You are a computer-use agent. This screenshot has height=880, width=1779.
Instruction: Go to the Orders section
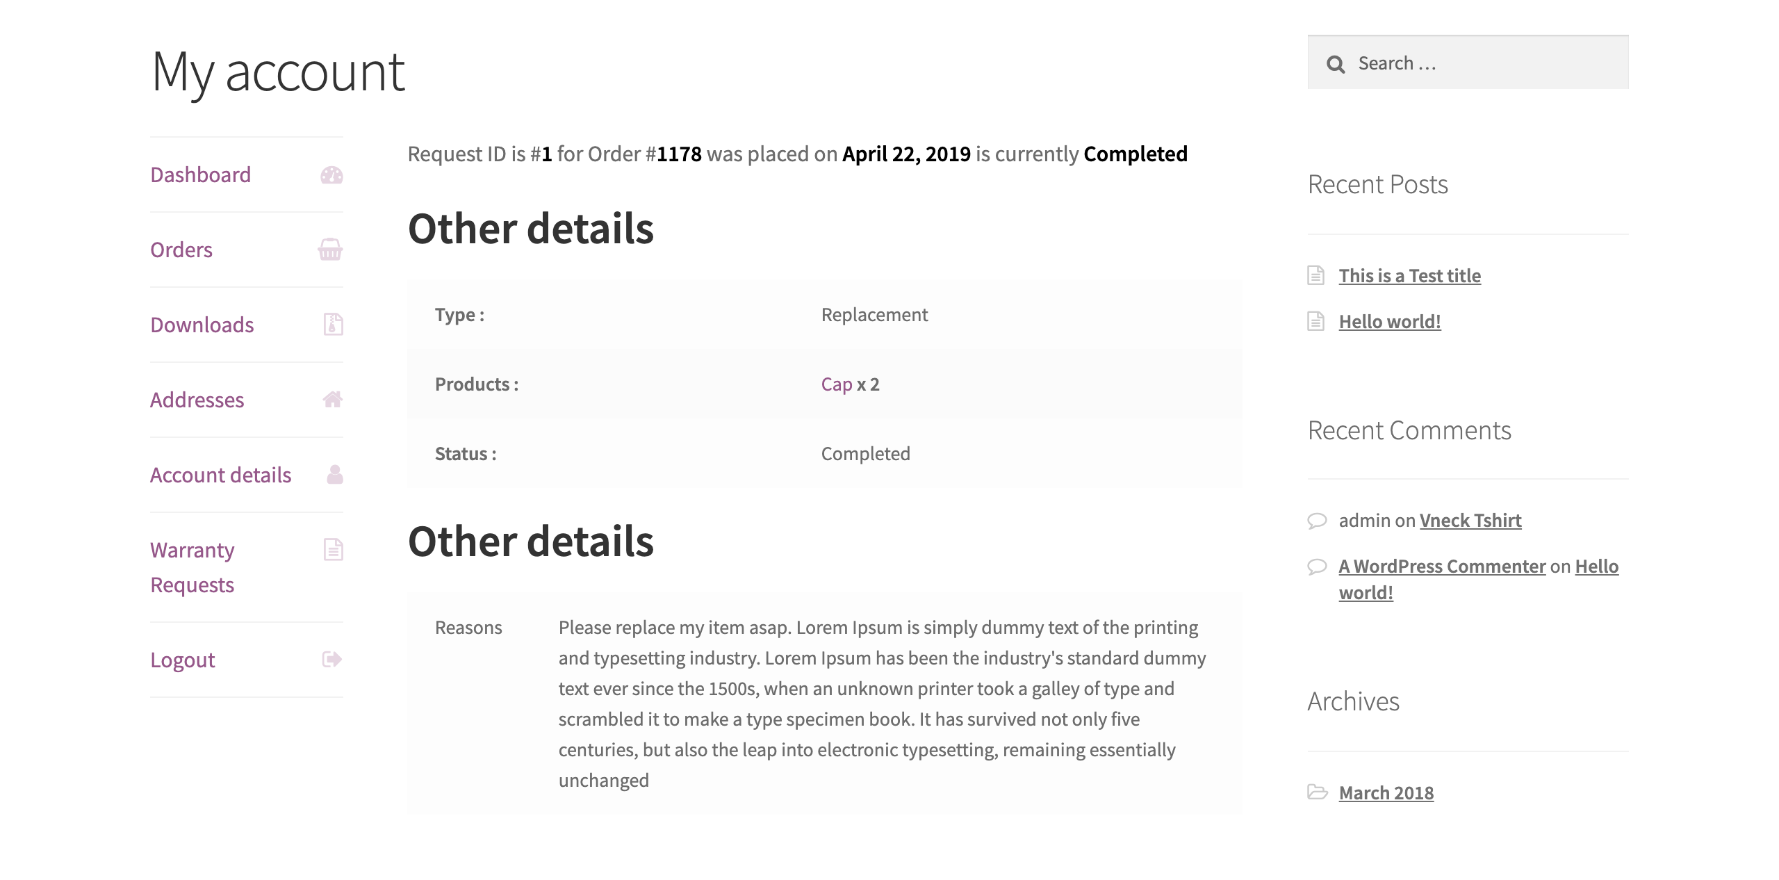(181, 250)
